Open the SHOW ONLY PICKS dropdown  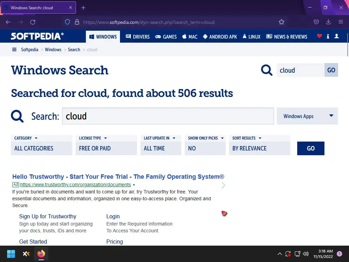tap(205, 145)
